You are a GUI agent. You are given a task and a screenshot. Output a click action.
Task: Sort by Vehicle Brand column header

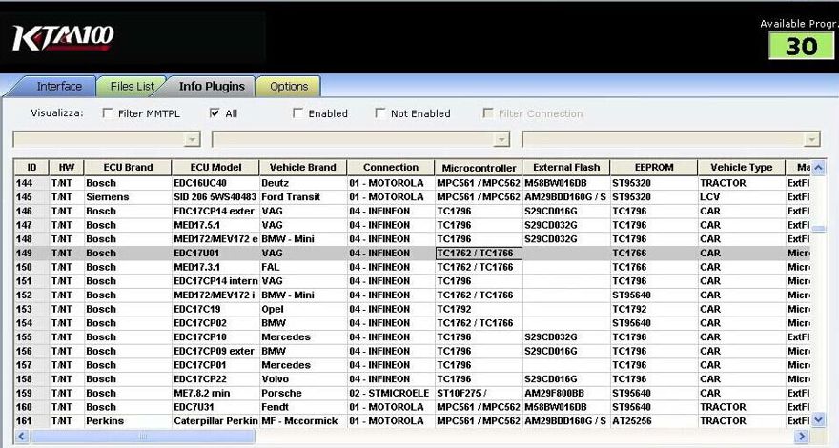303,168
